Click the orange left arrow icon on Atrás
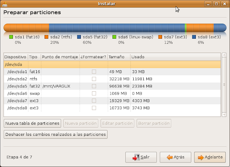 pyautogui.click(x=170, y=157)
